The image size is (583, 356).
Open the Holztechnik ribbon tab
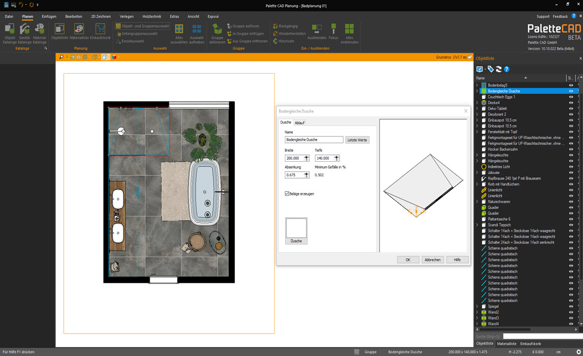pyautogui.click(x=152, y=16)
